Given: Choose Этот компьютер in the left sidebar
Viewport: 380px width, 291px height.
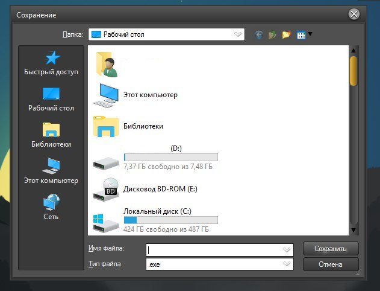Looking at the screenshot, I should click(x=51, y=171).
